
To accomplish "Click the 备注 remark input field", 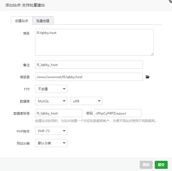I will [89, 65].
